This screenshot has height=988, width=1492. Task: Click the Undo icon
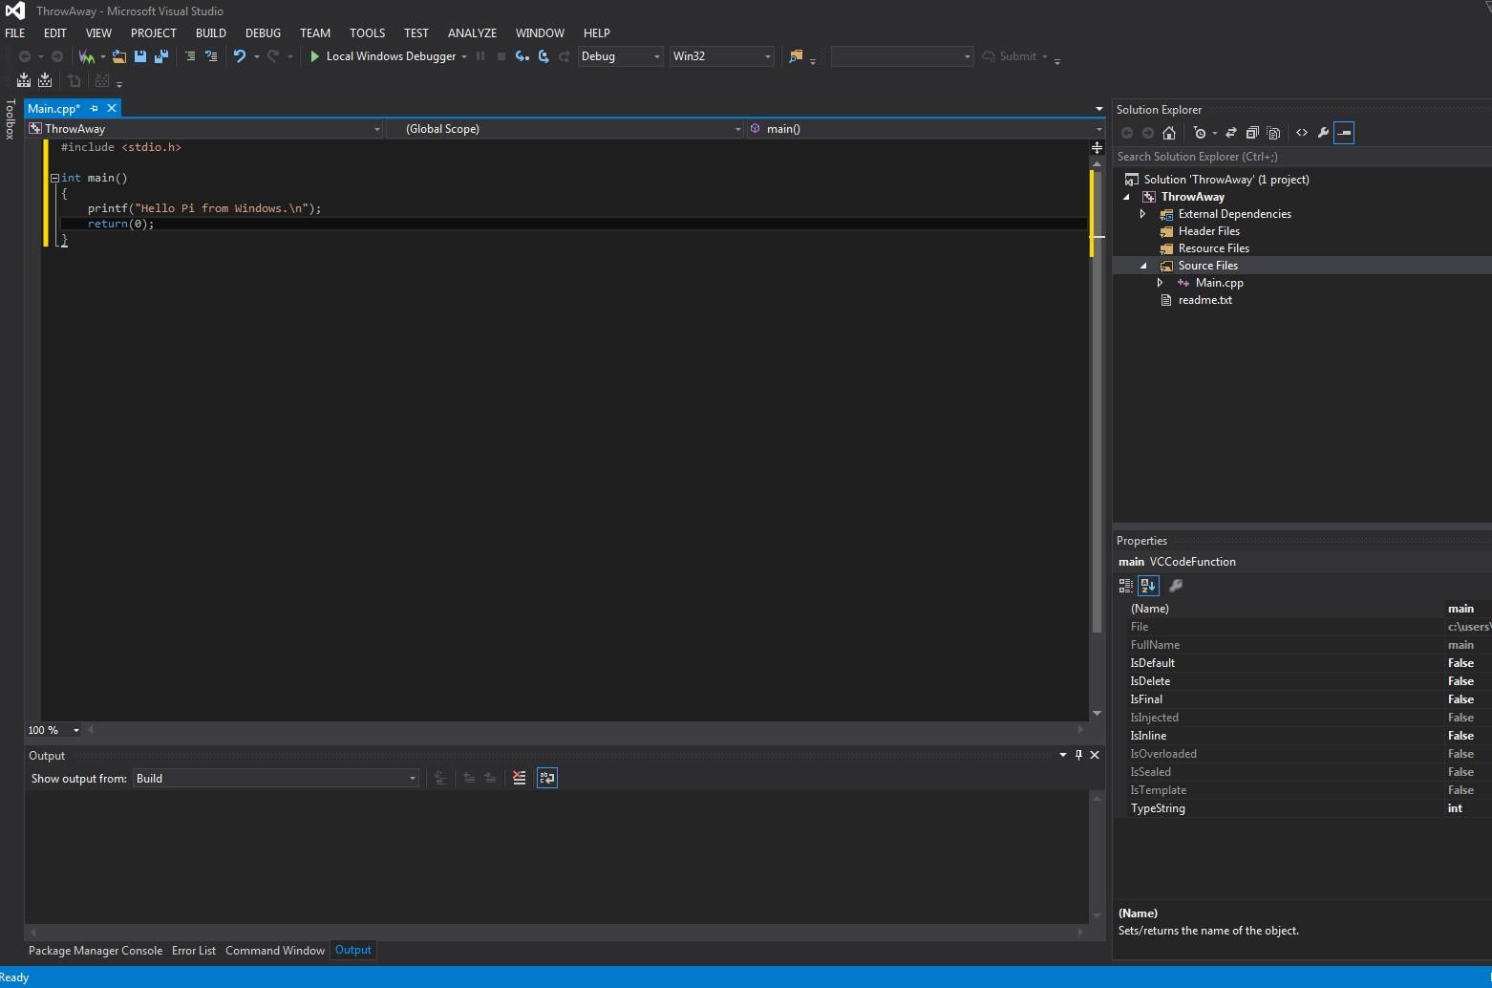point(240,56)
